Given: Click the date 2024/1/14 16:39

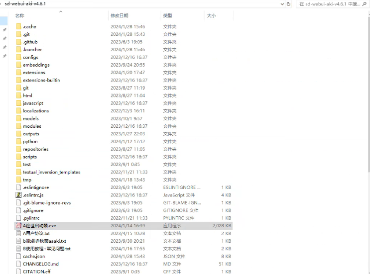Looking at the screenshot, I should tap(127, 225).
